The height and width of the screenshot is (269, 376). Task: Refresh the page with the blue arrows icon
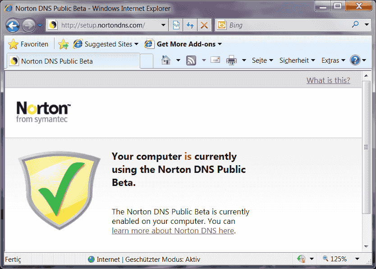click(190, 25)
